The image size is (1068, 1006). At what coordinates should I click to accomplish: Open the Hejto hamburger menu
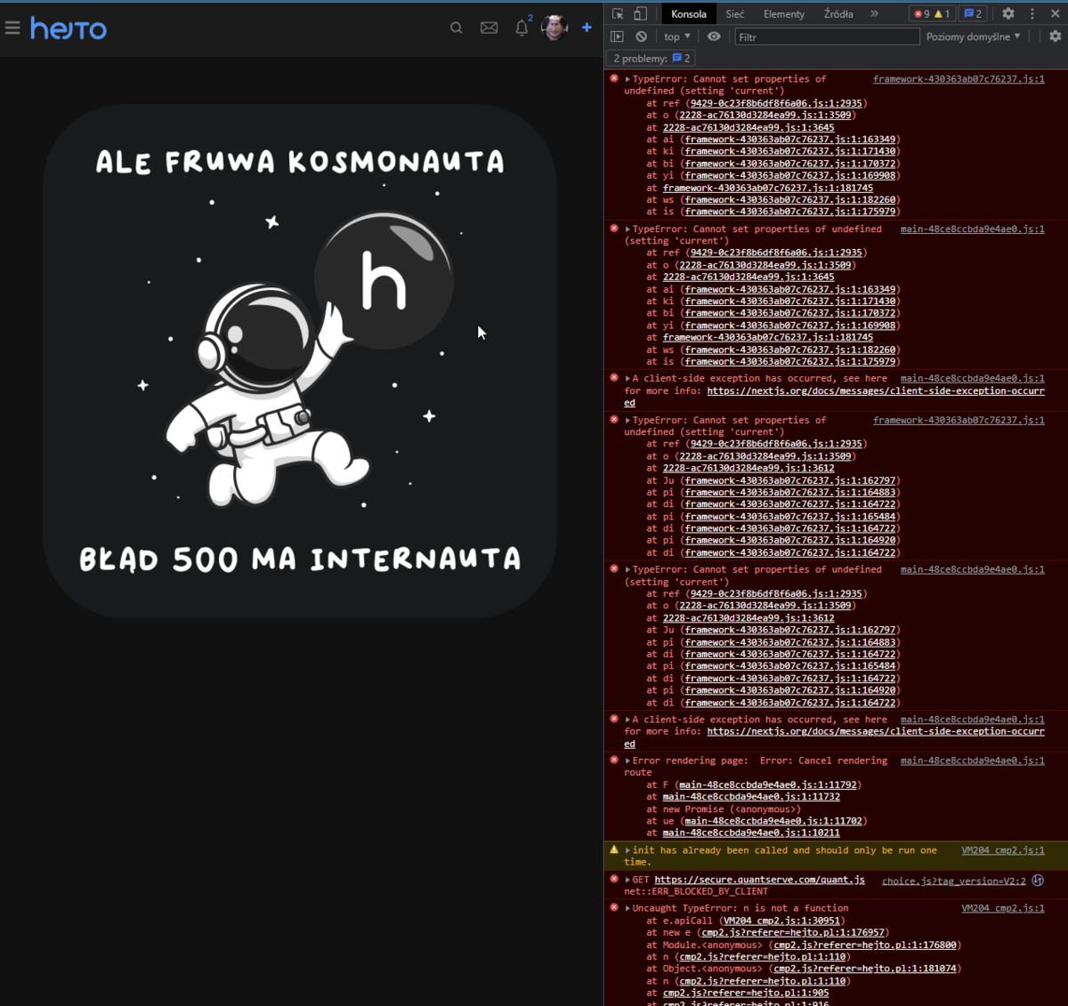pyautogui.click(x=12, y=28)
